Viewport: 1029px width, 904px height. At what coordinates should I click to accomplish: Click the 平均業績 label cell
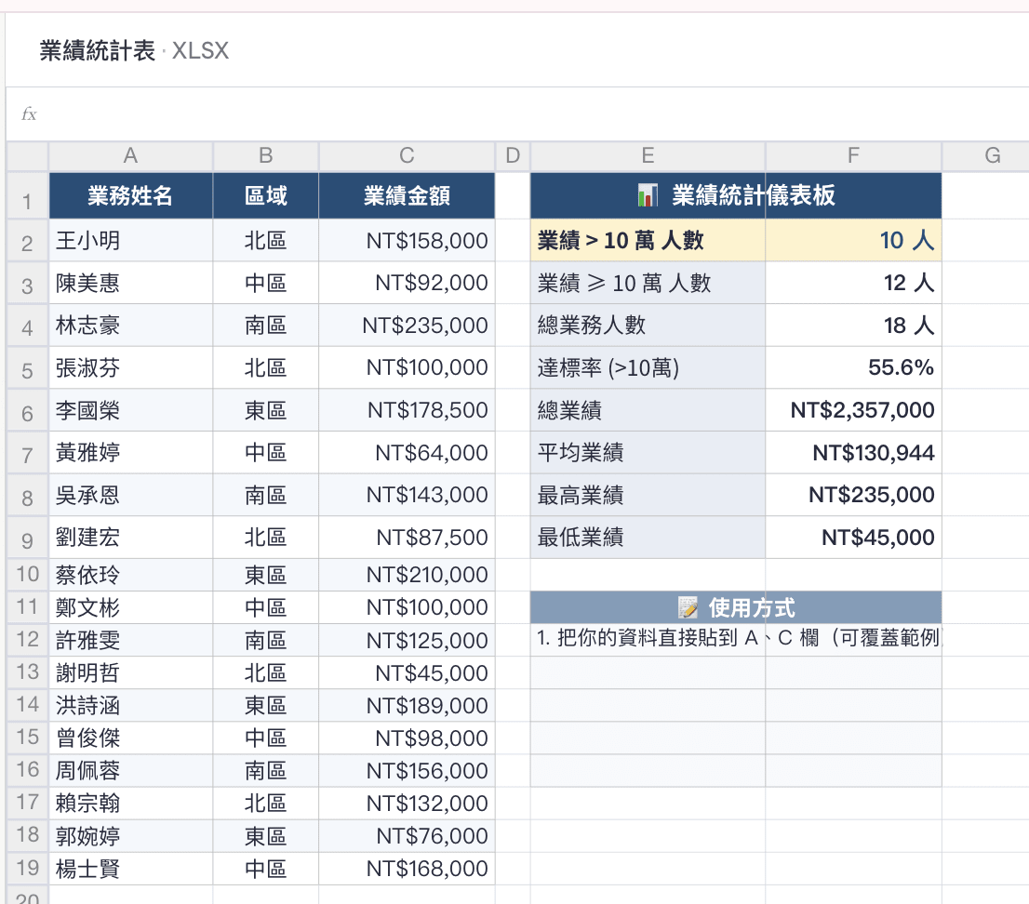[648, 453]
